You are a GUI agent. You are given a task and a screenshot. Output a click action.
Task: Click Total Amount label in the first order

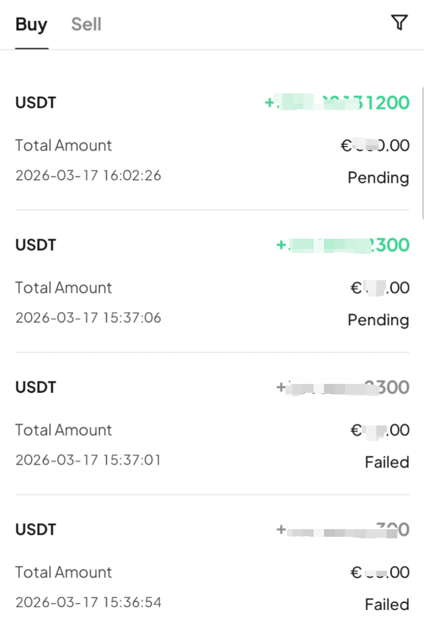(x=64, y=145)
